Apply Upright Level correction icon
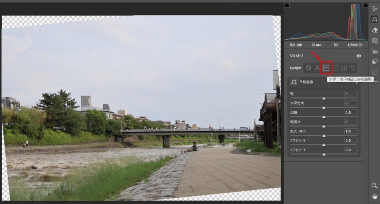This screenshot has height=204, width=380. tap(326, 68)
